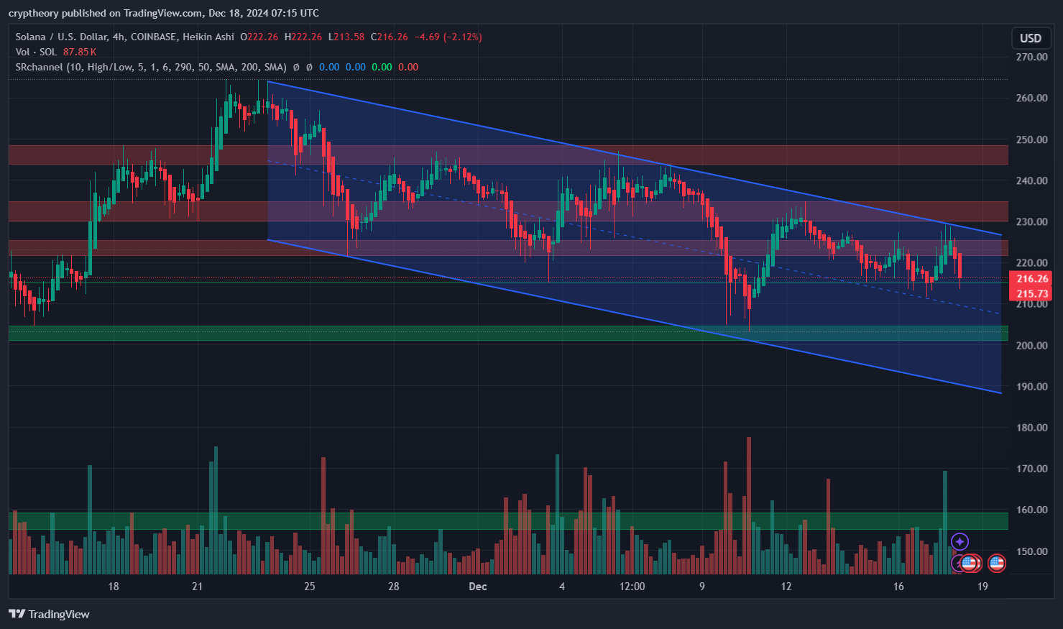Click the 200.00 price axis label

[1031, 345]
